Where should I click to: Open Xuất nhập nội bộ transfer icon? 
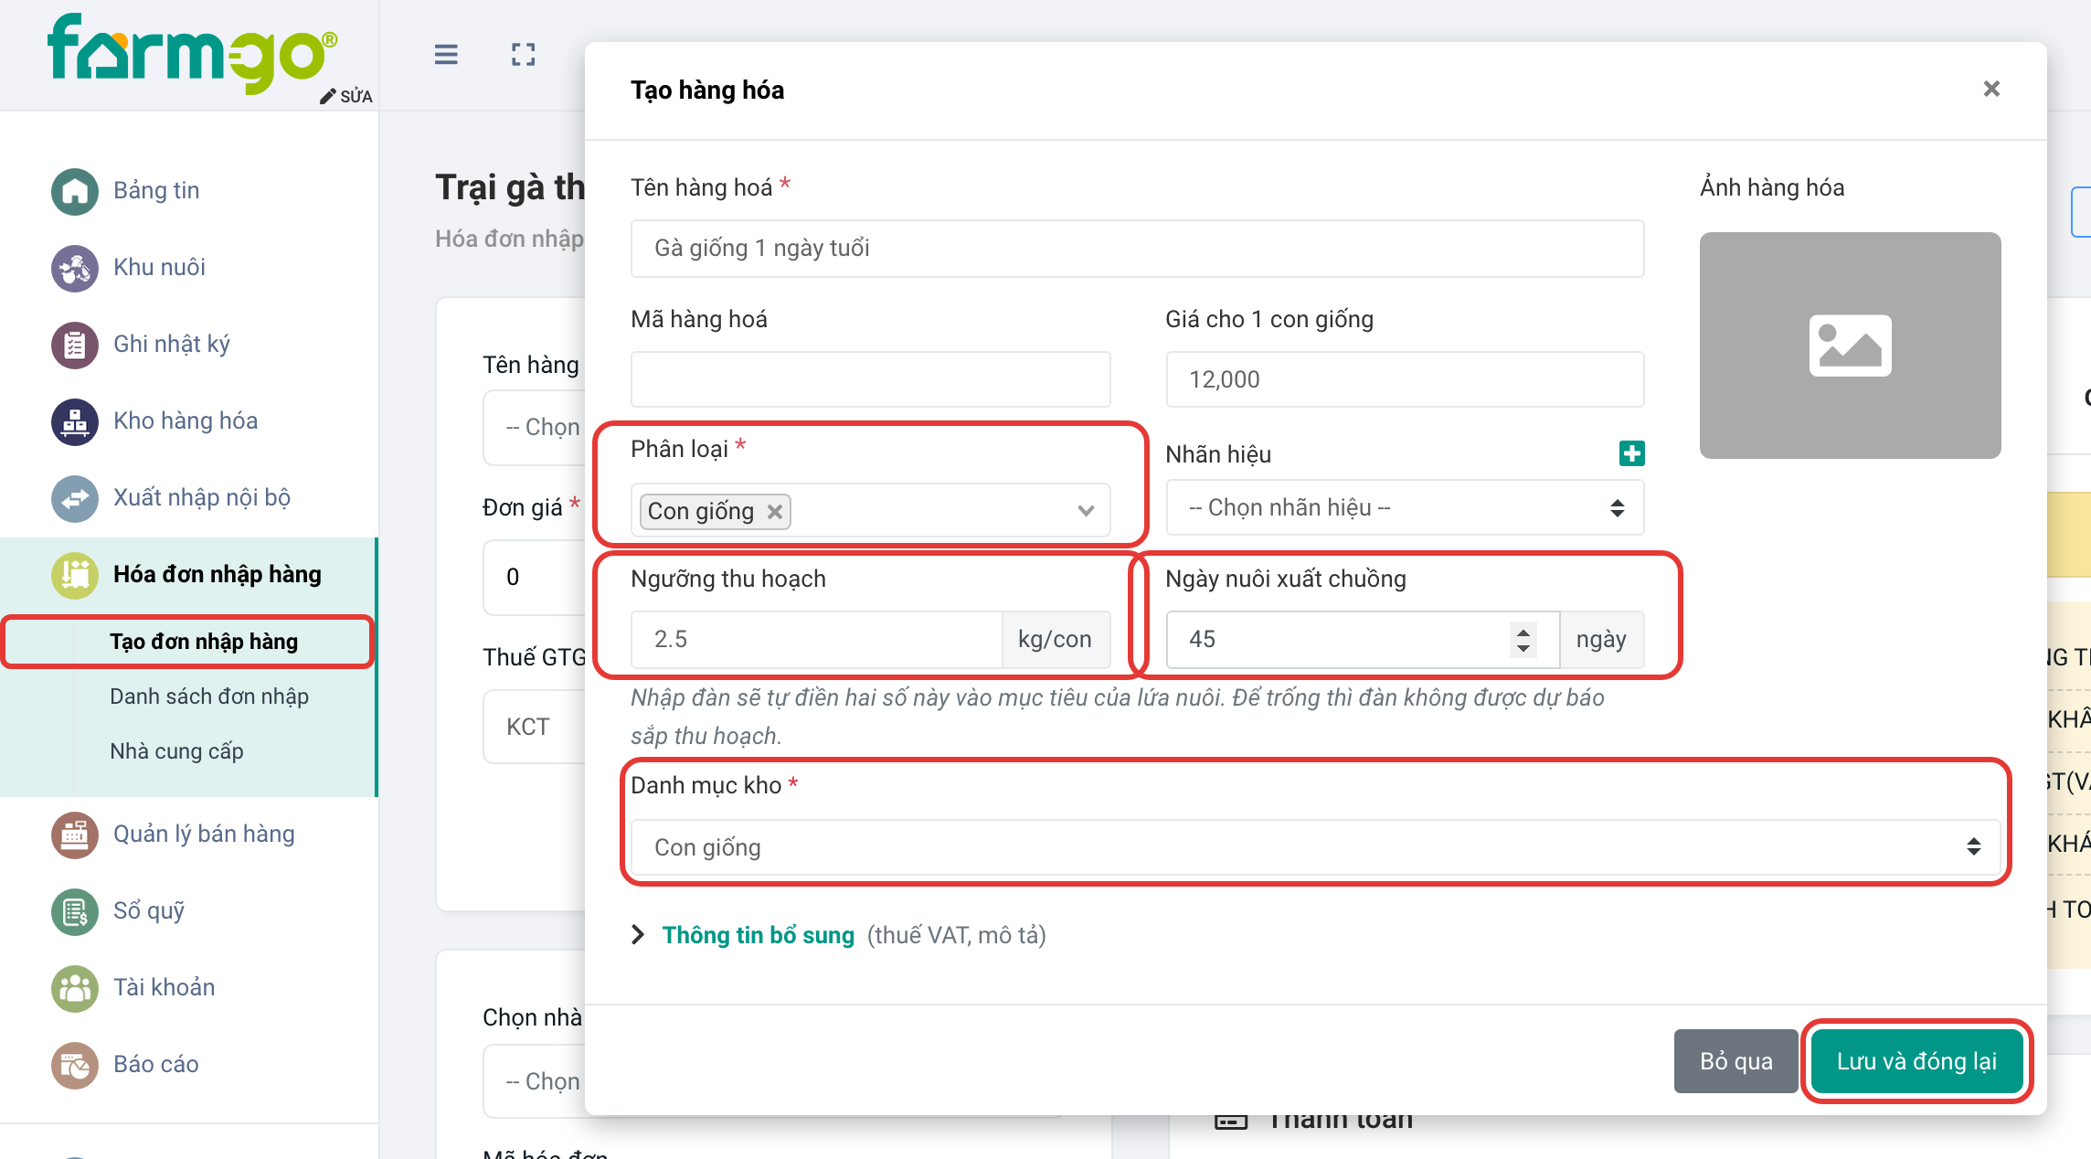point(75,498)
